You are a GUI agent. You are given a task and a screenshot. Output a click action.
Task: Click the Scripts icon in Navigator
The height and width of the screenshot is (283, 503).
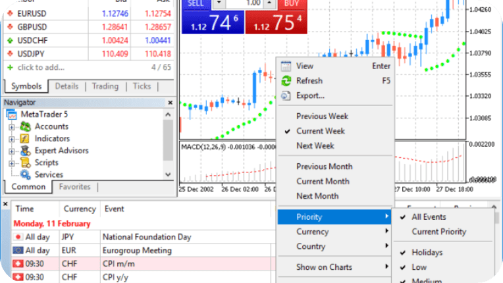[25, 163]
